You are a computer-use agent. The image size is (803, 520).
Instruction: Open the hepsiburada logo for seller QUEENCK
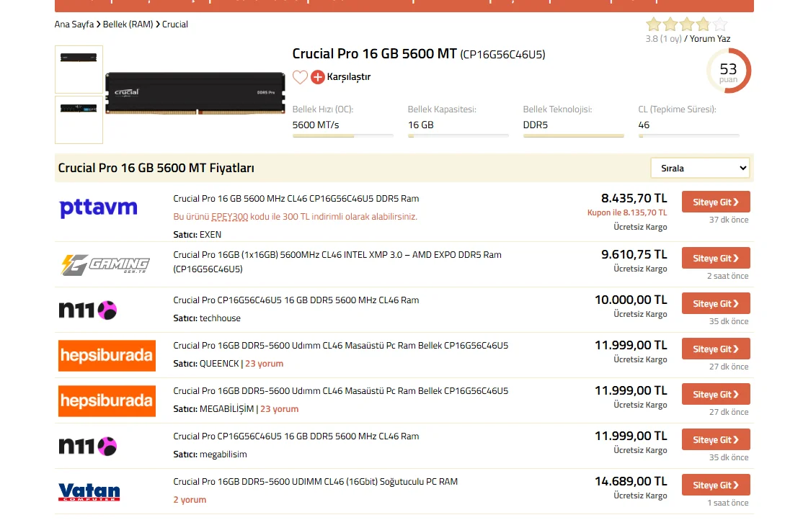[107, 356]
